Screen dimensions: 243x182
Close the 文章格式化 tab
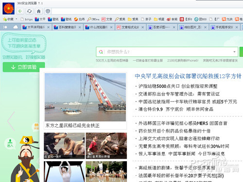[x=143, y=27]
